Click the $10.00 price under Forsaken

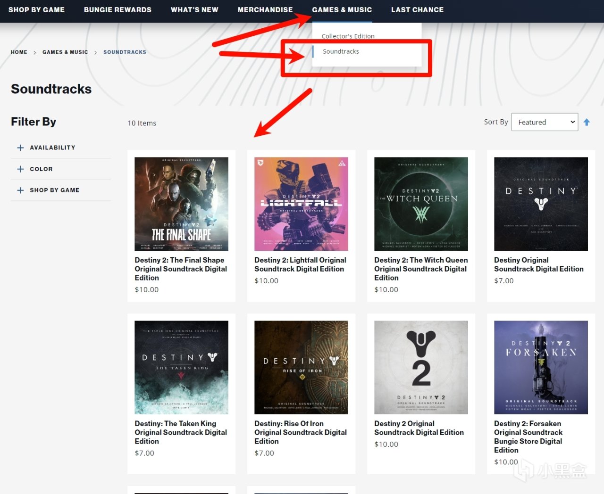tap(506, 462)
